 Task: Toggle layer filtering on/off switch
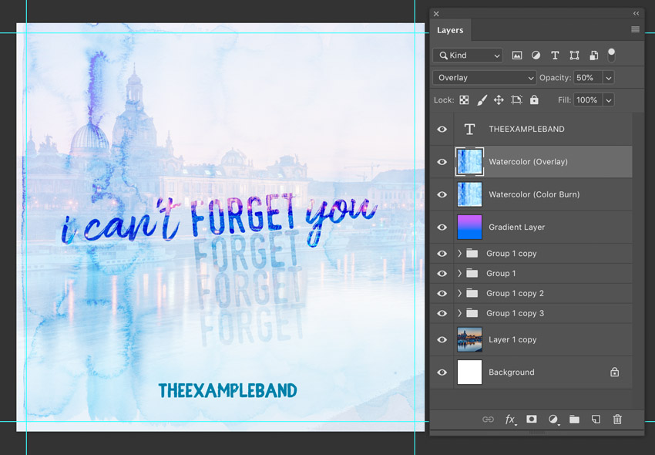tap(611, 55)
